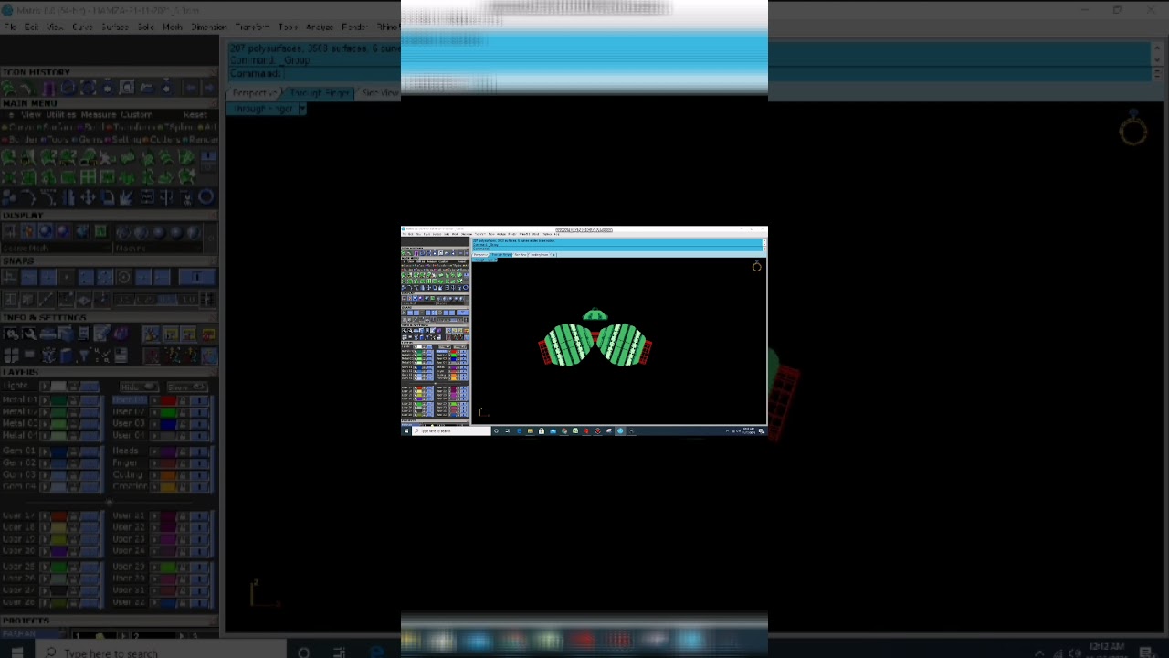This screenshot has height=658, width=1169.
Task: Expand the background Metal 01 layer arrow
Action: pyautogui.click(x=45, y=399)
